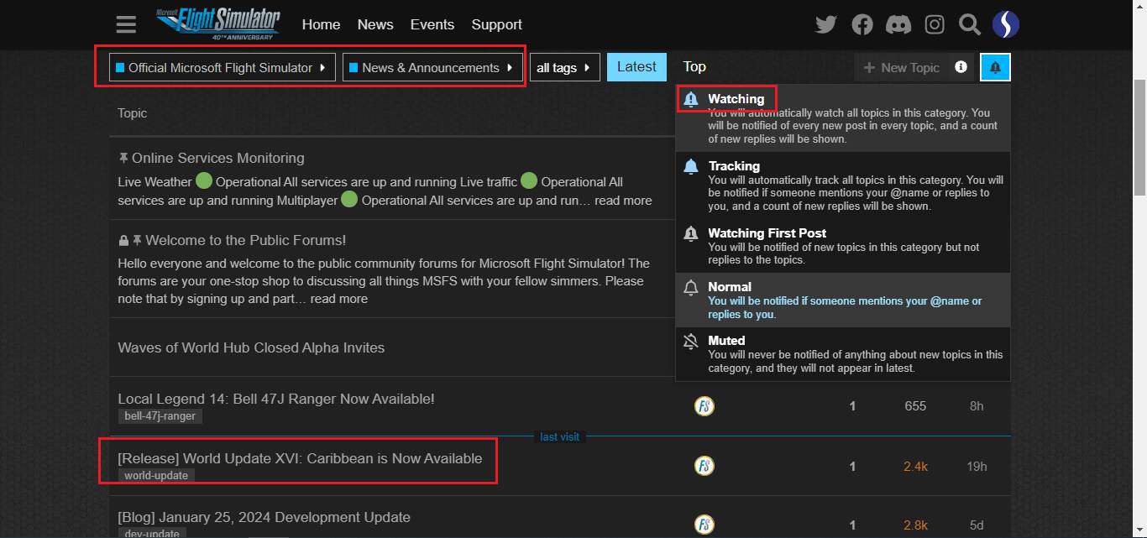The height and width of the screenshot is (538, 1147).
Task: Open the user profile avatar menu
Action: point(1006,24)
